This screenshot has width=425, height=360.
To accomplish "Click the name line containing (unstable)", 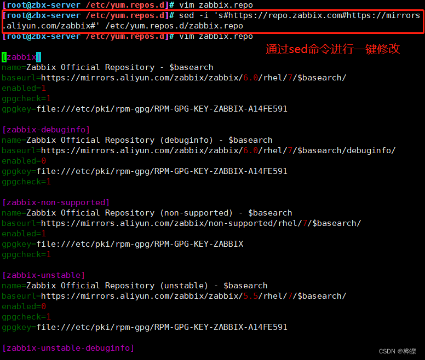I will [x=134, y=286].
